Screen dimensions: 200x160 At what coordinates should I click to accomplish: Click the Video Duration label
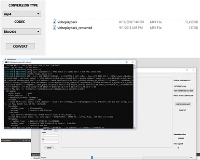pos(180,134)
